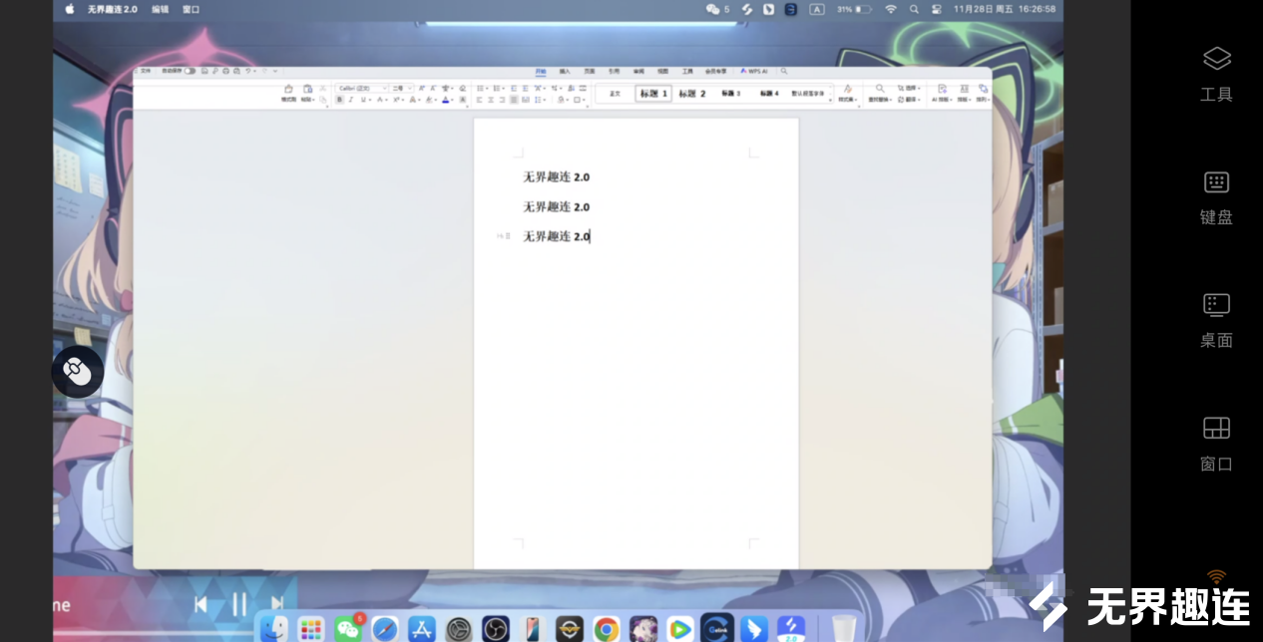Select the 插入 Insert ribbon tab
Image resolution: width=1263 pixels, height=642 pixels.
(565, 71)
